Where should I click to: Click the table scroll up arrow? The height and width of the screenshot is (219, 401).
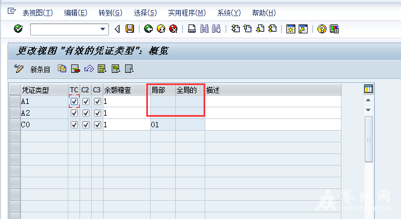click(x=368, y=100)
